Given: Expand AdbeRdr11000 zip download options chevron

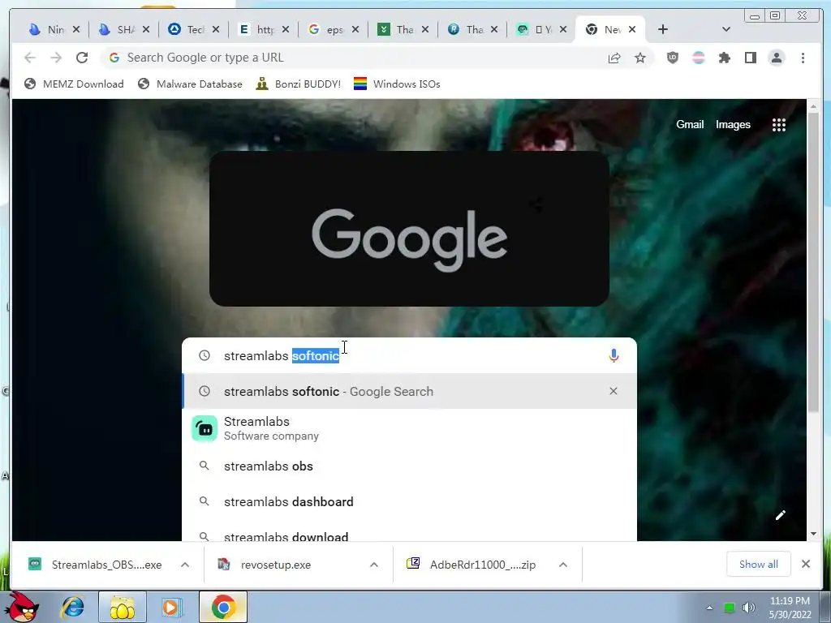Looking at the screenshot, I should coord(563,565).
